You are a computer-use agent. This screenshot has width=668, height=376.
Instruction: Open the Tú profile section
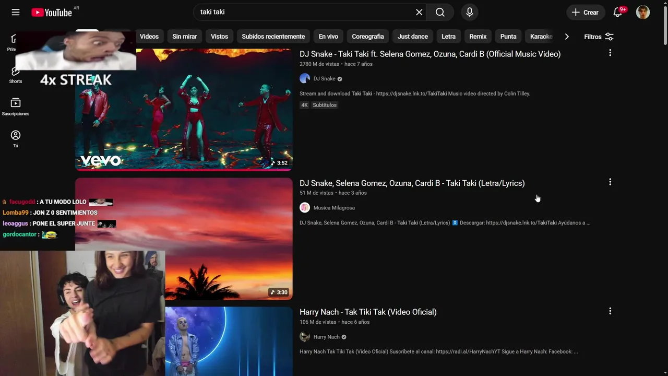click(x=16, y=139)
